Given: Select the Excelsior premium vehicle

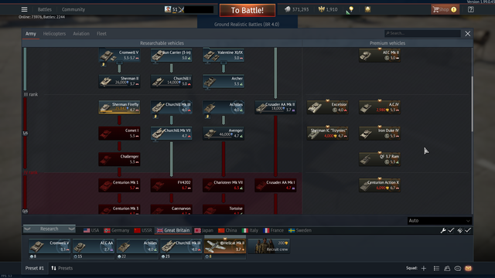Looking at the screenshot, I should point(328,107).
